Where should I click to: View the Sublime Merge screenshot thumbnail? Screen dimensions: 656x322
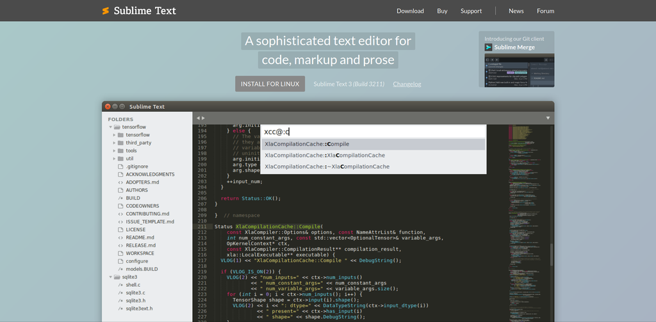tap(519, 70)
